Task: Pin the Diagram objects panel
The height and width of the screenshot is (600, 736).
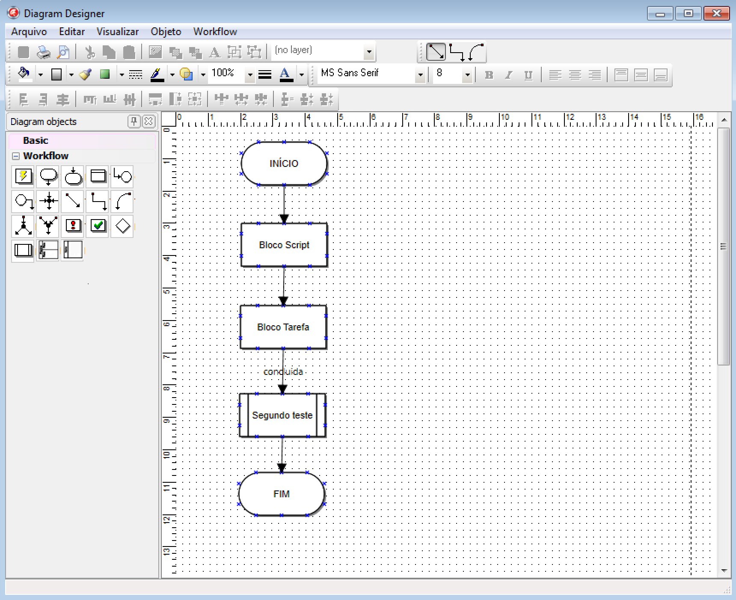Action: coord(134,122)
